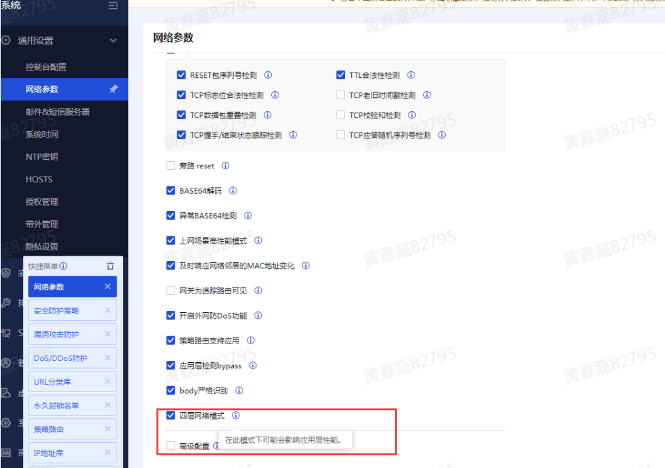Go to DoS/DDoS防护 quick menu shortcut
The height and width of the screenshot is (468, 665).
(73, 358)
